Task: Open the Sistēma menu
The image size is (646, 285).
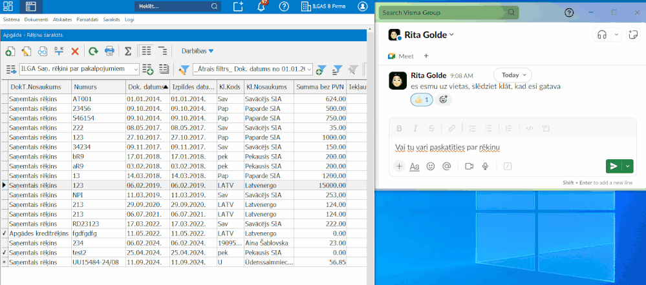Action: (x=11, y=19)
